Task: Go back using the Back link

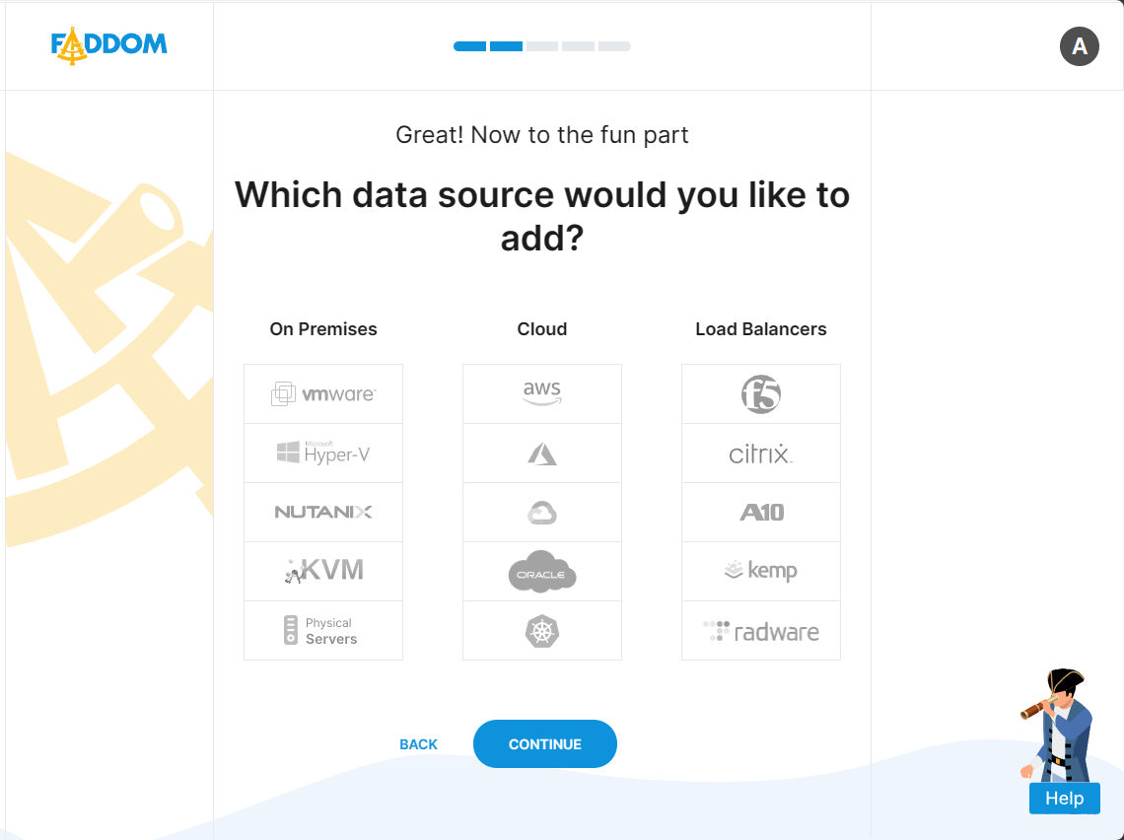Action: [x=418, y=744]
